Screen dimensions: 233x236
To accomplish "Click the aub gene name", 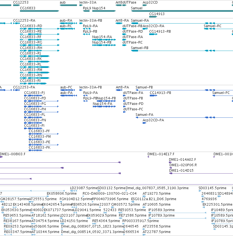I will 63,2.
